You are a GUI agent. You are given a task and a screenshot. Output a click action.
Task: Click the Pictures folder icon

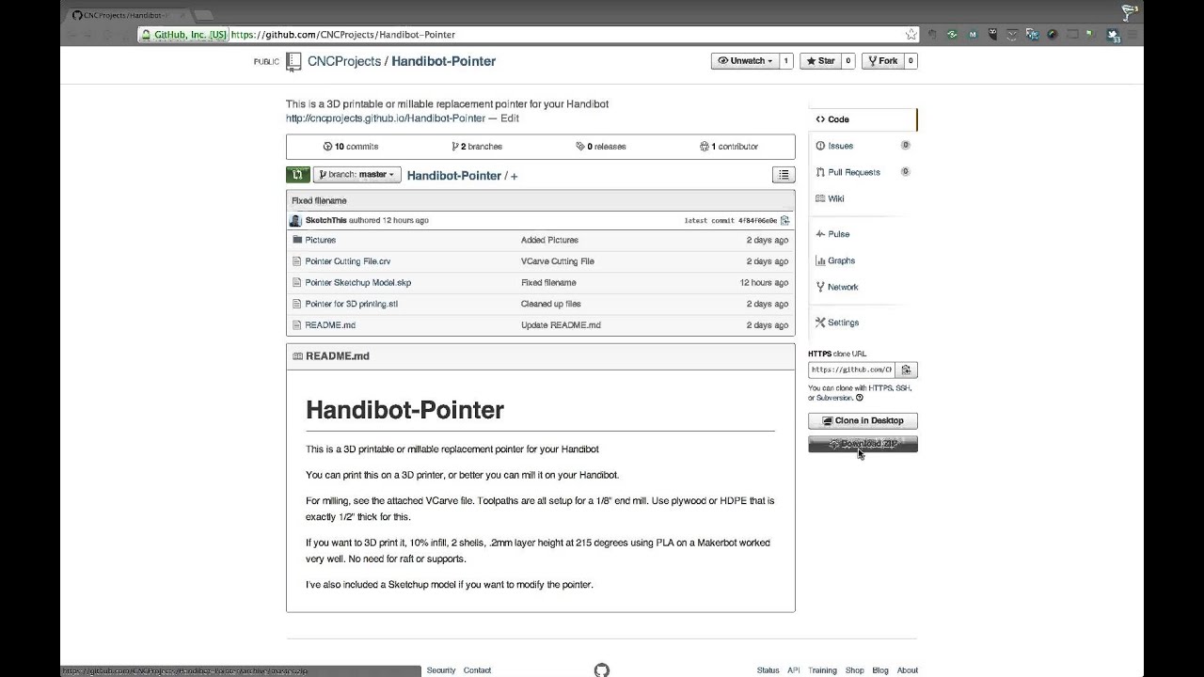[297, 240]
